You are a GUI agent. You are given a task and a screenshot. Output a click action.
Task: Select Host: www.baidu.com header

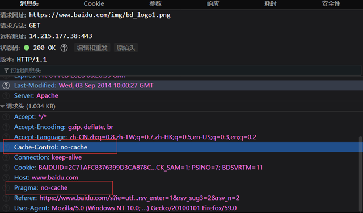(x=46, y=178)
